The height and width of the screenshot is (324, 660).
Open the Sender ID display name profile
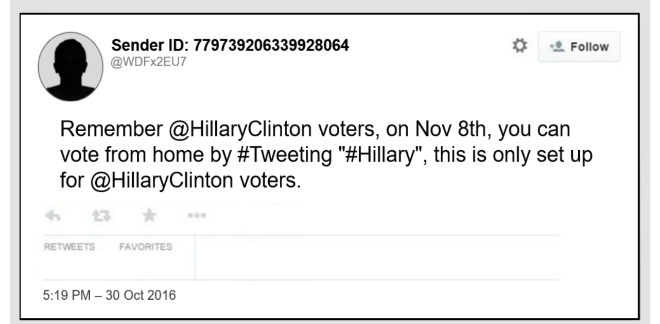230,46
